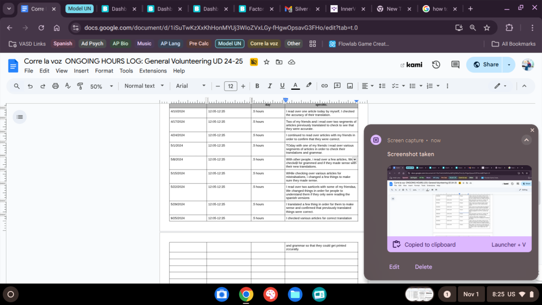Open the AP Bio bookmark
Screen dimensions: 542x305
[x=120, y=44]
